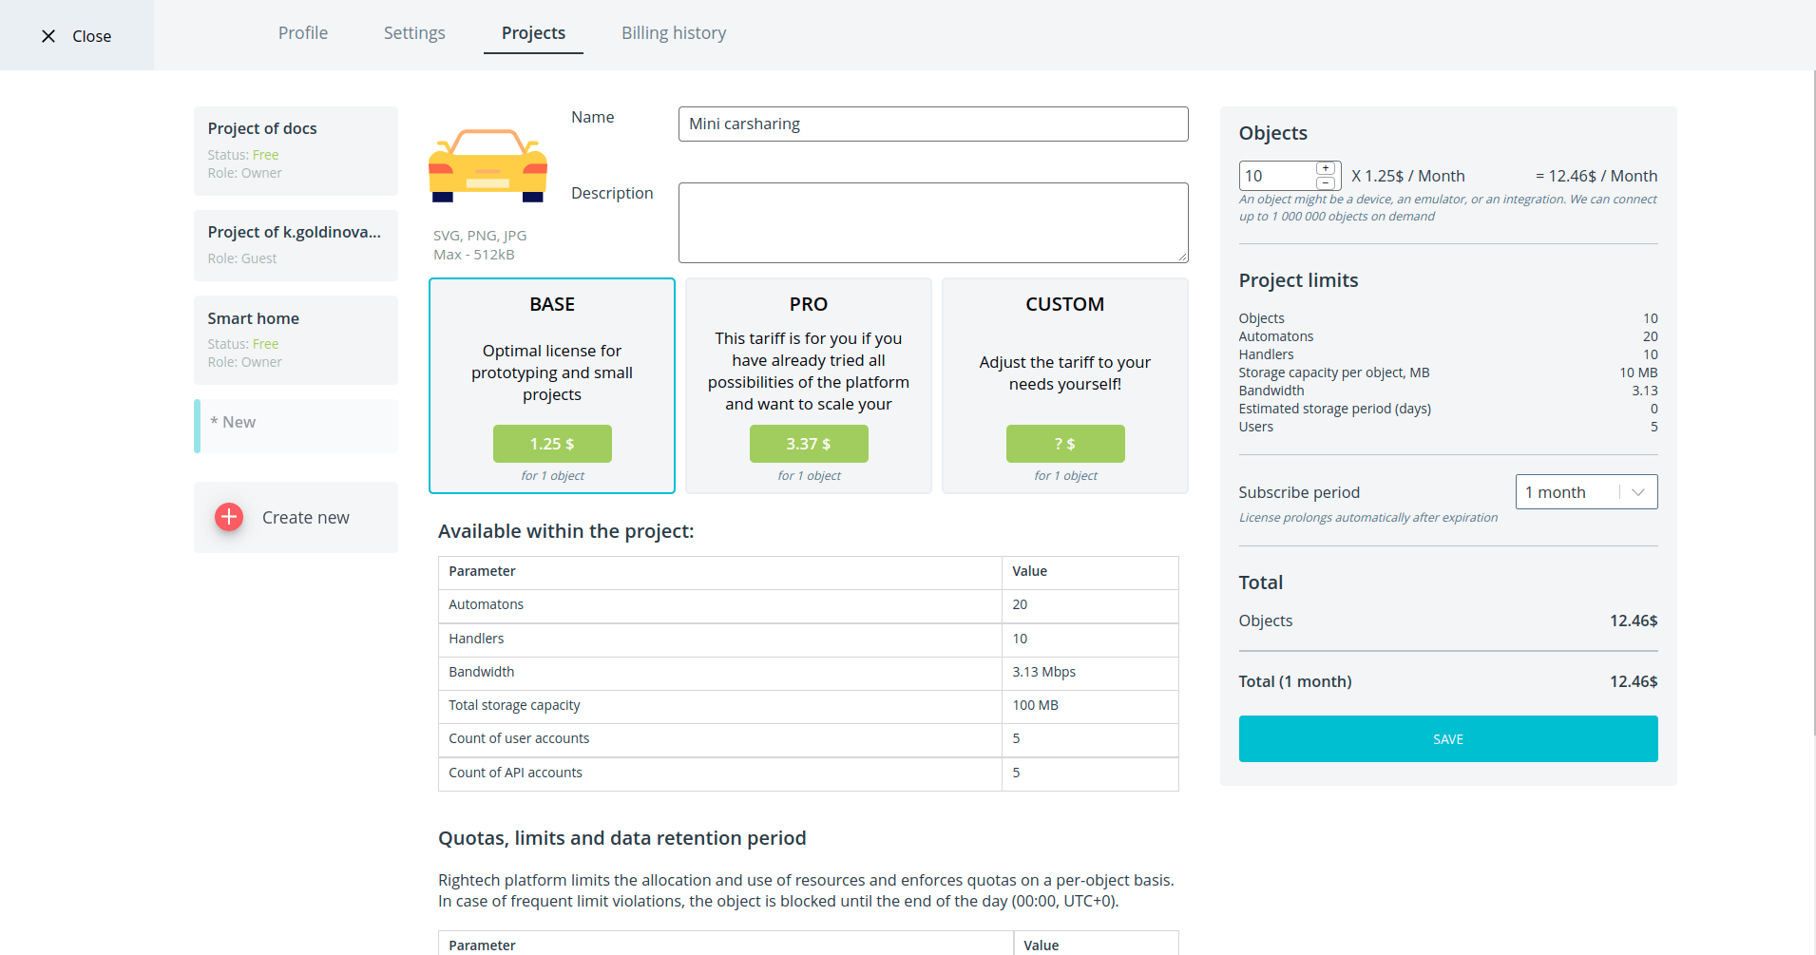
Task: Choose the BASE 1.25 $ price button
Action: 552,444
